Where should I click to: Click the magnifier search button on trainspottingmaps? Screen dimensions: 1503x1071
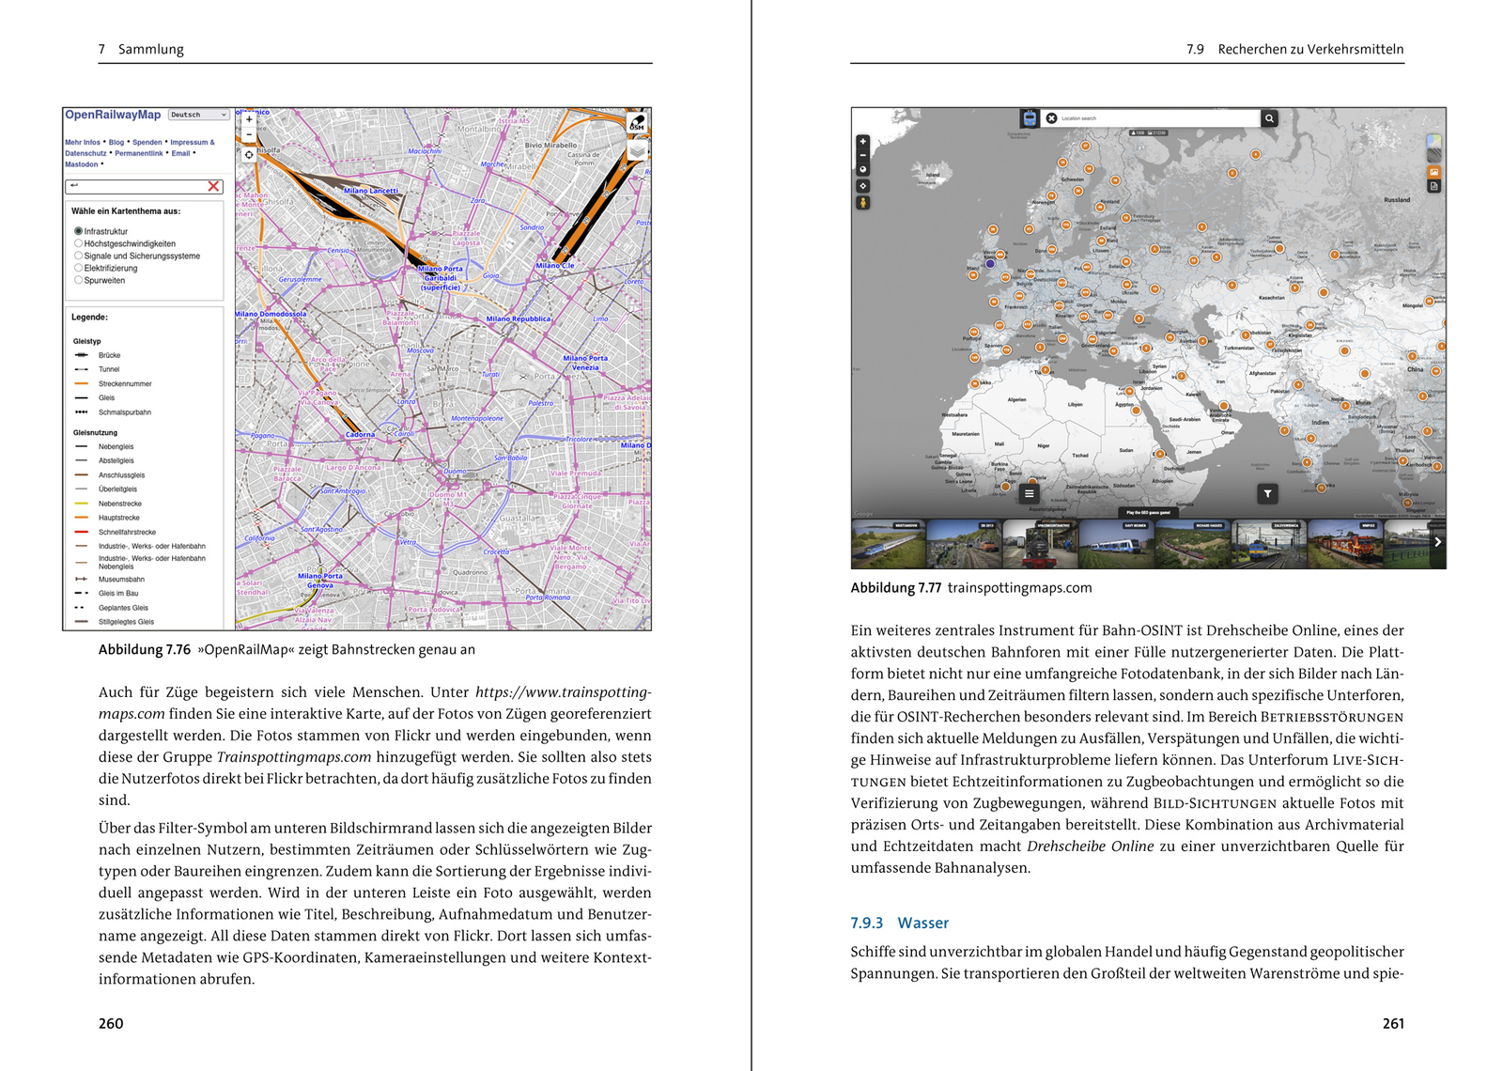(x=1269, y=118)
